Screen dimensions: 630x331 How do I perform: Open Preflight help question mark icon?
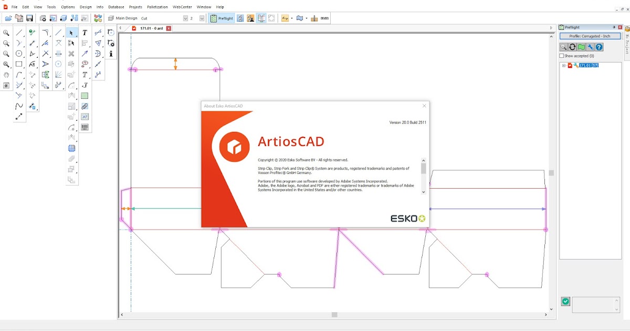click(x=600, y=47)
